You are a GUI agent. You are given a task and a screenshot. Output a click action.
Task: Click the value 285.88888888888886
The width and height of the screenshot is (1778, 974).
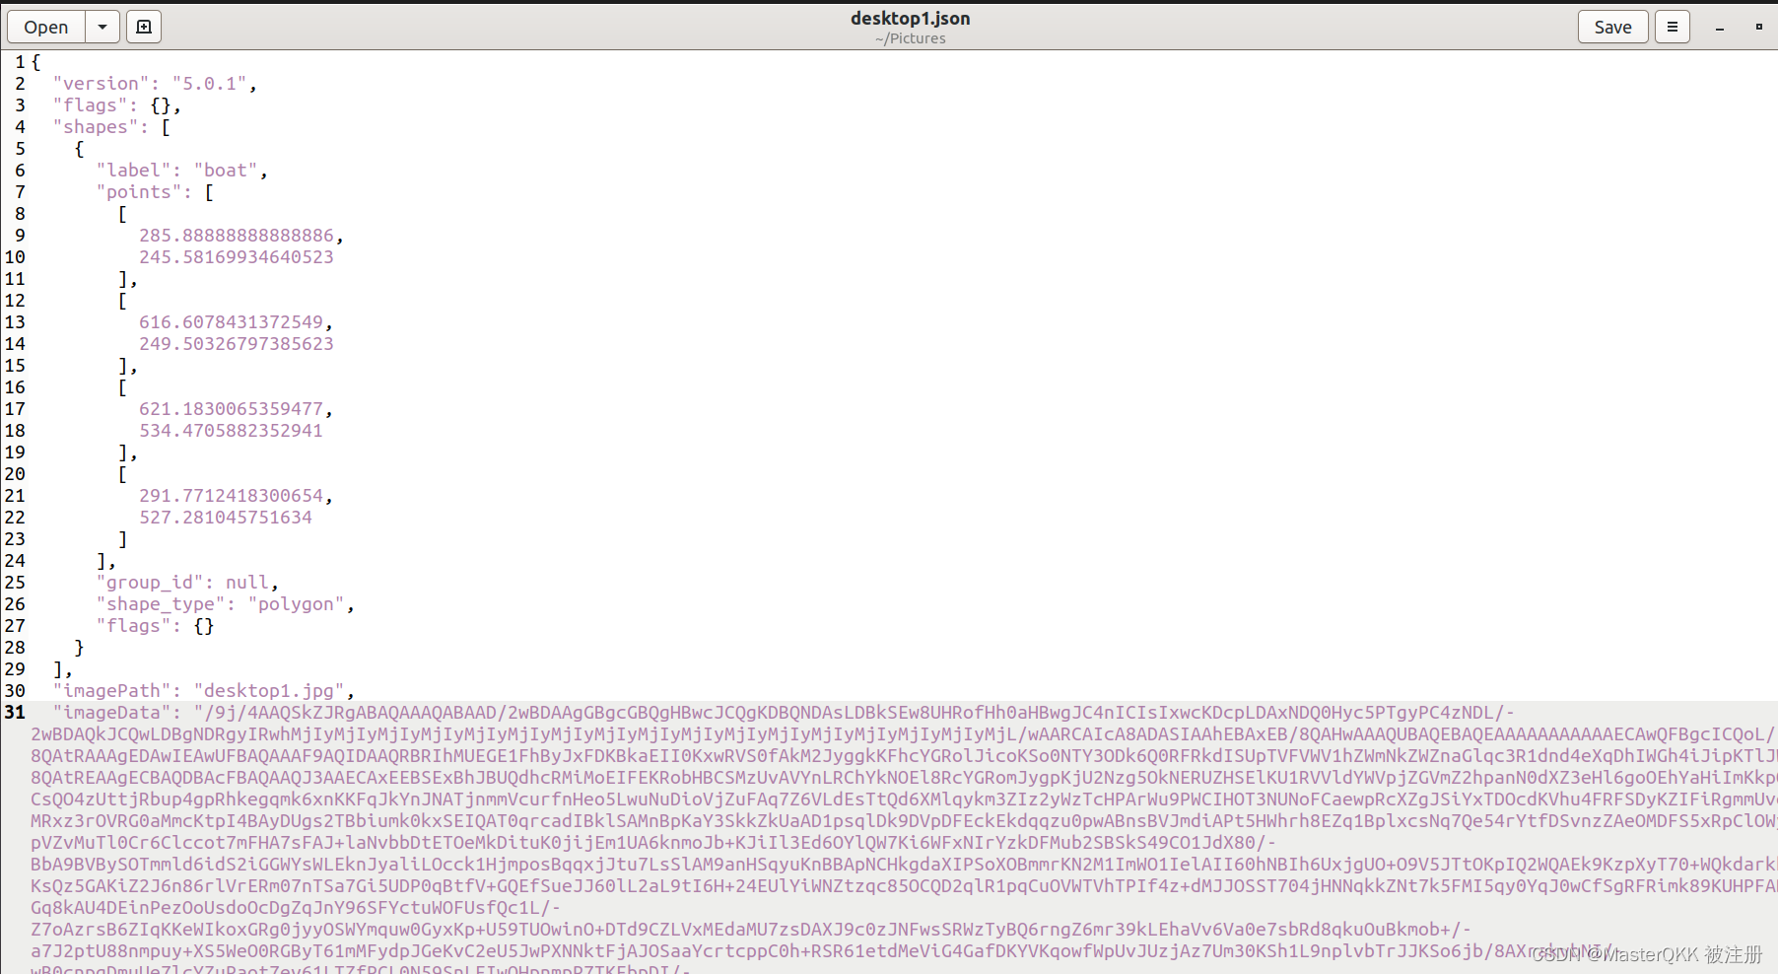pos(237,236)
